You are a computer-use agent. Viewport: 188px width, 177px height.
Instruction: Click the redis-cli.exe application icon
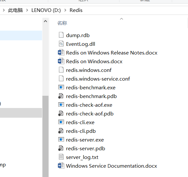[x=61, y=122]
